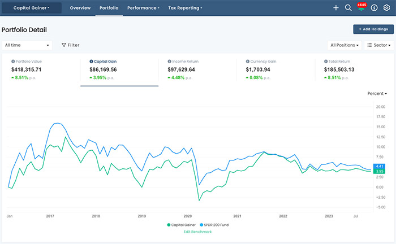This screenshot has height=244, width=396.
Task: Expand the All time date range dropdown
Action: [x=27, y=45]
